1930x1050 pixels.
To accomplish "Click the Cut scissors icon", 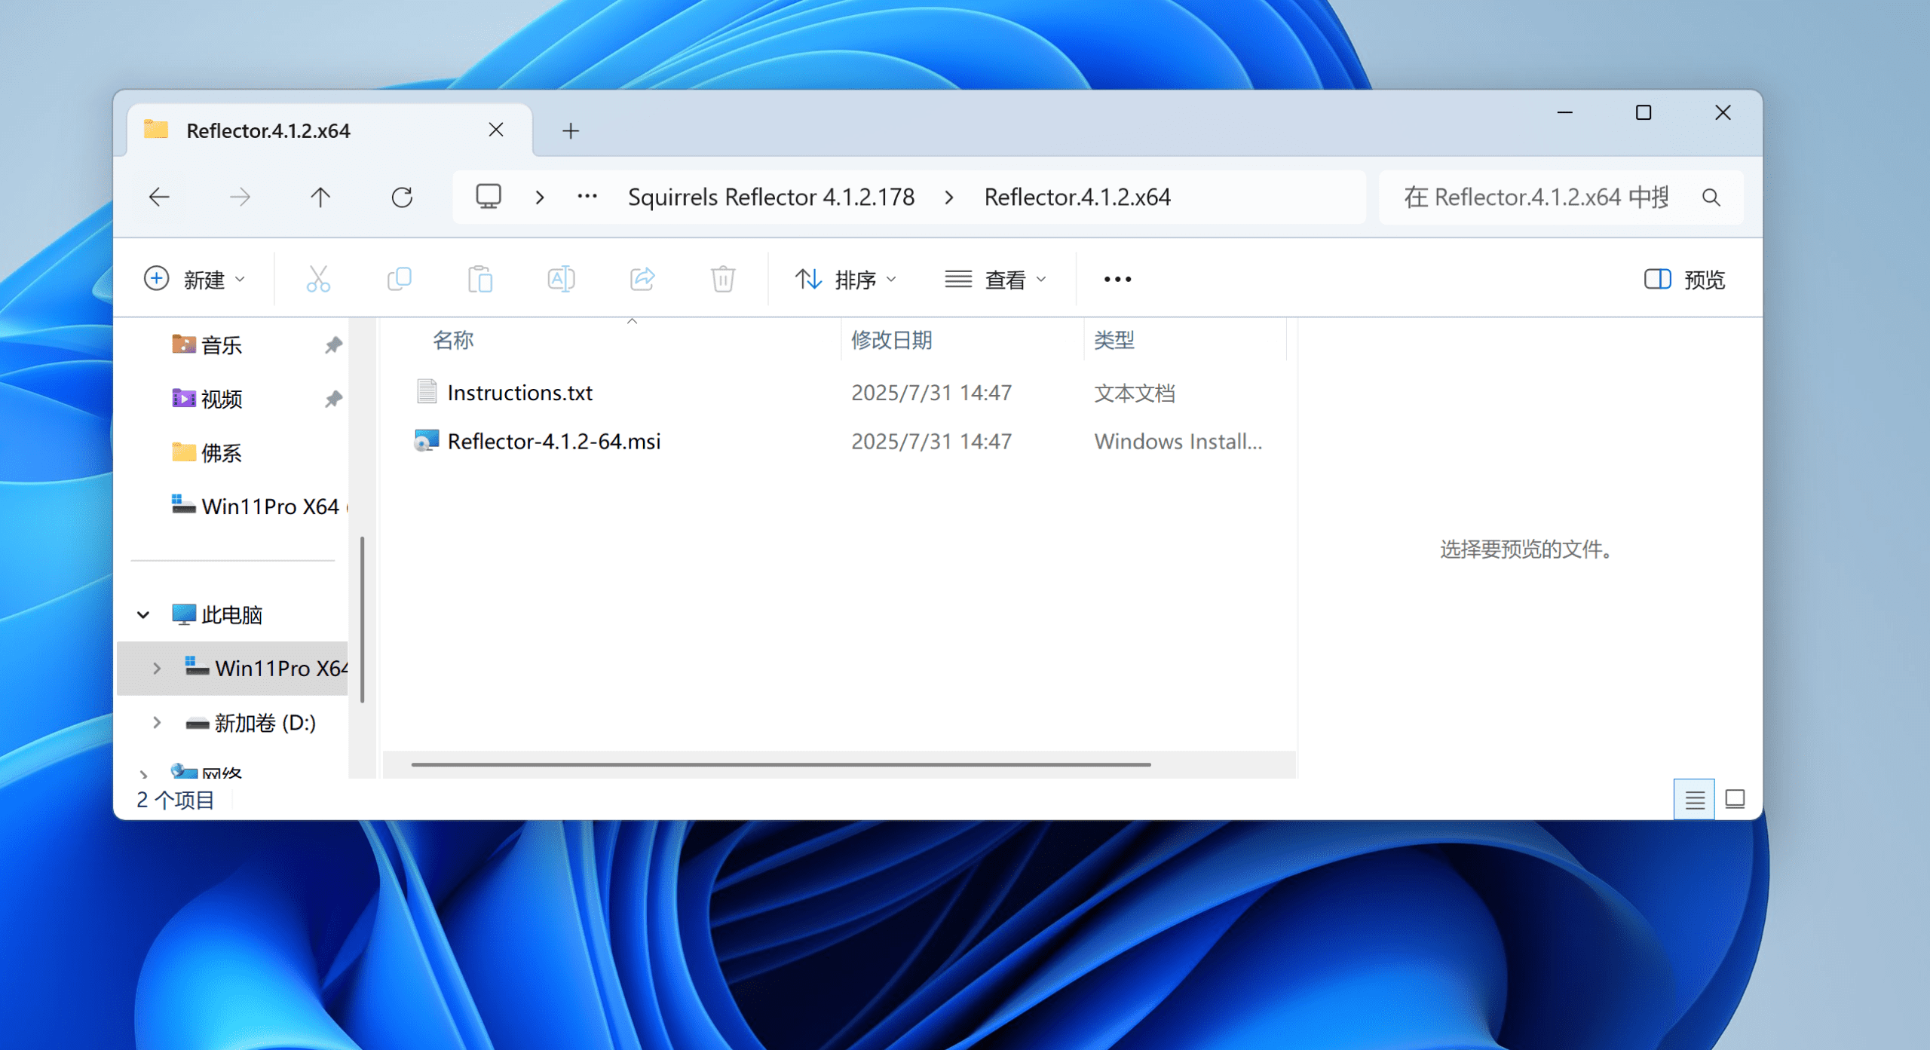I will pyautogui.click(x=318, y=279).
